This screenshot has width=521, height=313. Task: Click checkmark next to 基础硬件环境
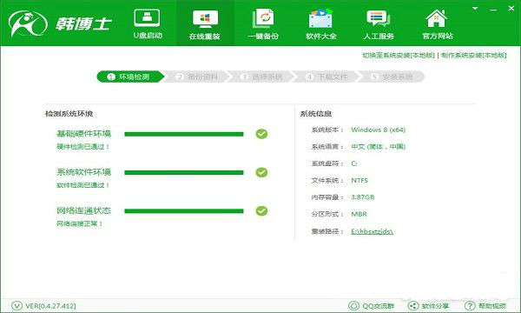point(261,134)
